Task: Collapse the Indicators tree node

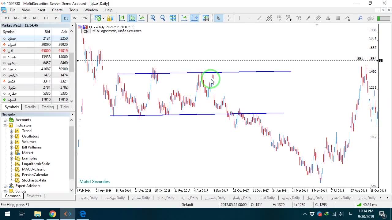Action: [x=5, y=125]
